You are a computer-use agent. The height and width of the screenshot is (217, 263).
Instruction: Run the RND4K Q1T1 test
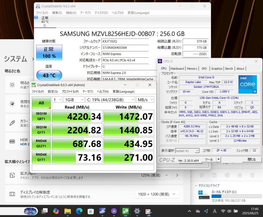pyautogui.click(x=41, y=157)
